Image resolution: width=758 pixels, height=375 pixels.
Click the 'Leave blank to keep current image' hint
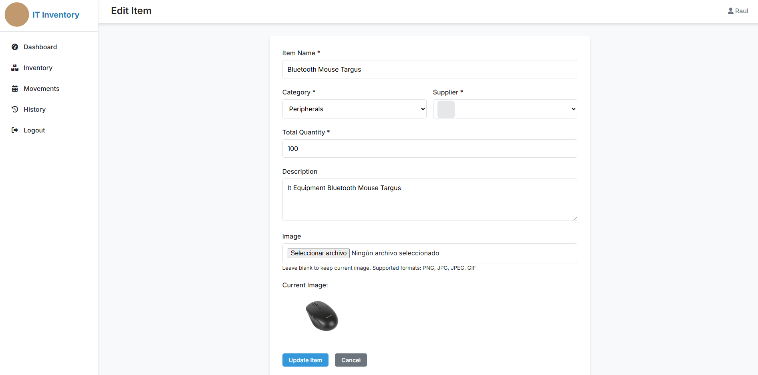379,268
